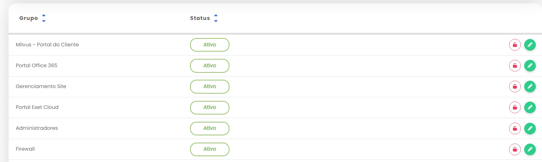Click Ativo status badge for Administradores
This screenshot has height=162, width=542.
pyautogui.click(x=209, y=128)
